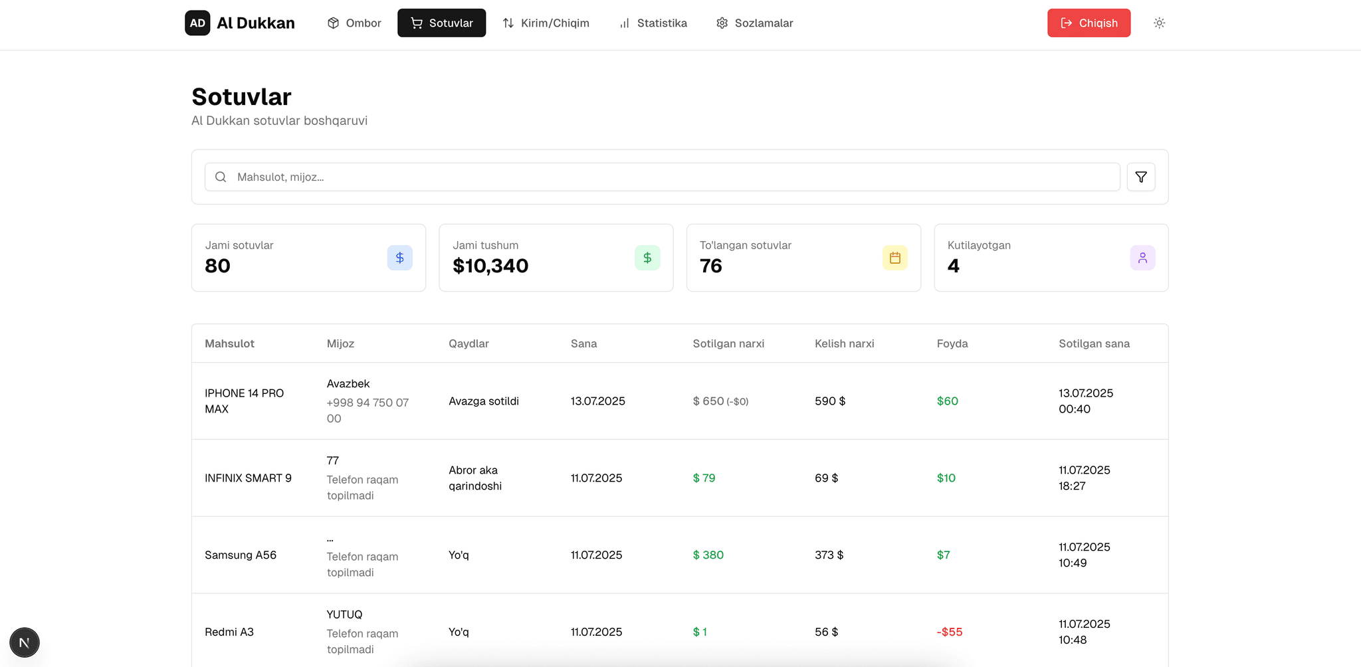Screen dimensions: 1361x667
Task: Click the Al Dukkan brand name
Action: 256,23
